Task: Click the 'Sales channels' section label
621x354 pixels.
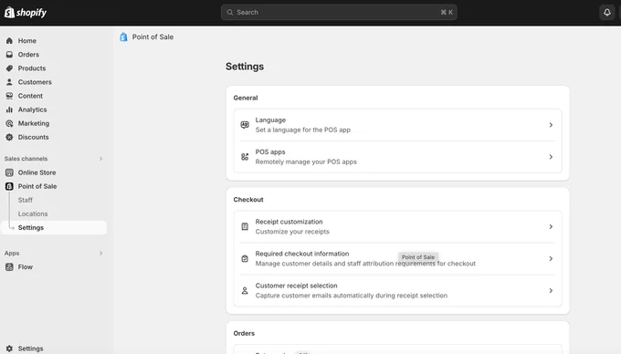Action: (26, 159)
